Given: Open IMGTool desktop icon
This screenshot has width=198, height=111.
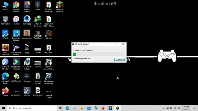Looking at the screenshot, I should [x=27, y=92].
